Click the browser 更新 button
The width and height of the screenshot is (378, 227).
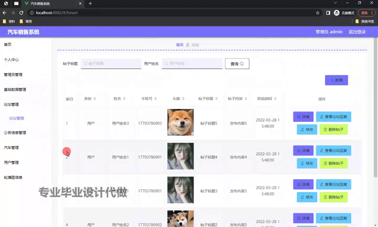pyautogui.click(x=367, y=13)
